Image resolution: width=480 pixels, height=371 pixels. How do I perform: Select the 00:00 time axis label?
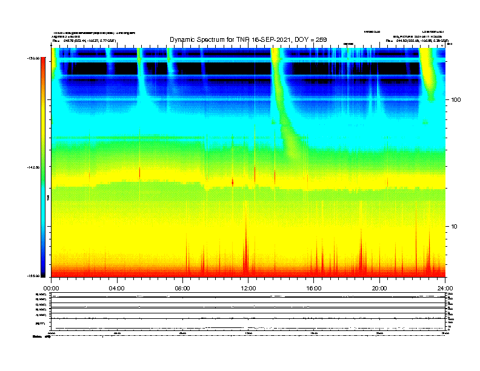[52, 289]
